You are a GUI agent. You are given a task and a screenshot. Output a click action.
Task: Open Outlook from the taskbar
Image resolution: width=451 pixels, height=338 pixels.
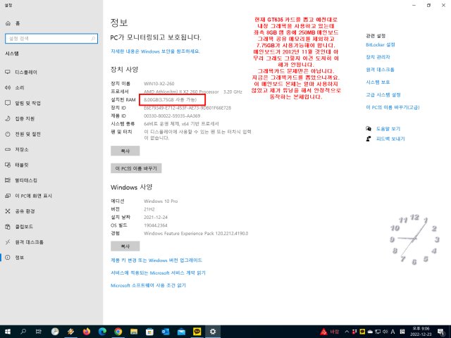coord(166,332)
